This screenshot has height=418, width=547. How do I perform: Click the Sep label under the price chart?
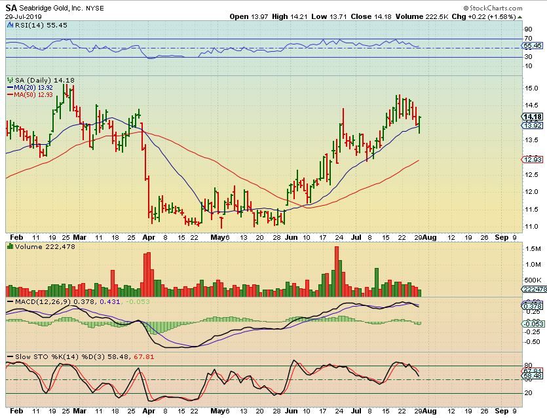point(502,238)
